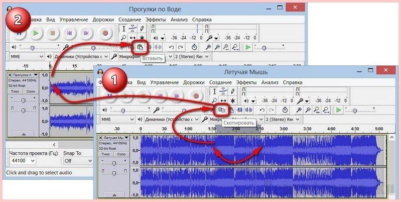Toggle Sync-Lock in Прогулки по Воде toolbar

[195, 47]
